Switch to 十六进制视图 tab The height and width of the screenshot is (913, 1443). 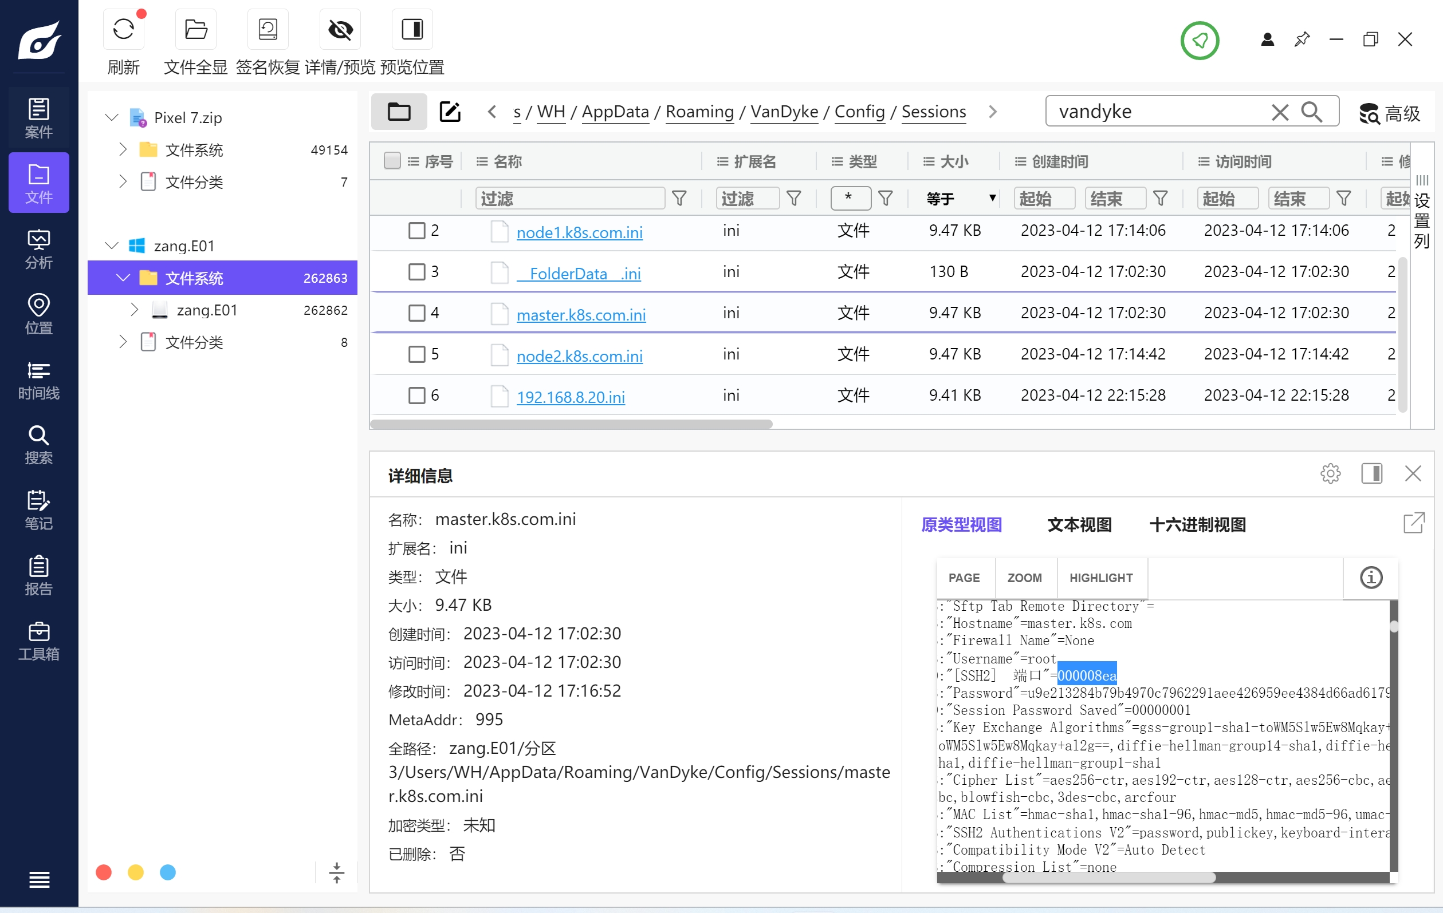(x=1197, y=524)
